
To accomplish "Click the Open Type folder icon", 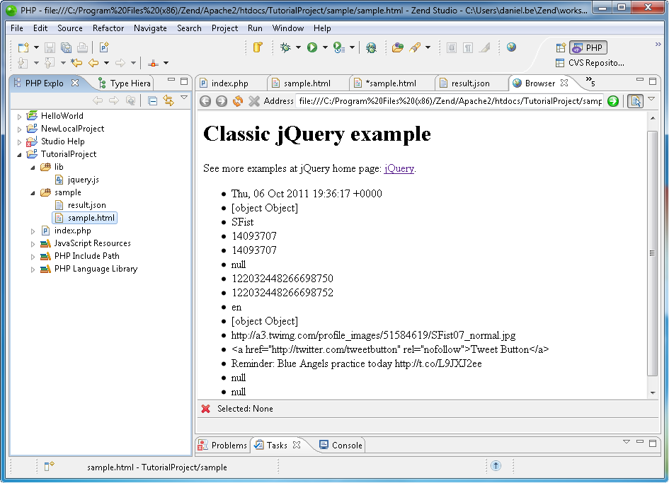I will [398, 47].
